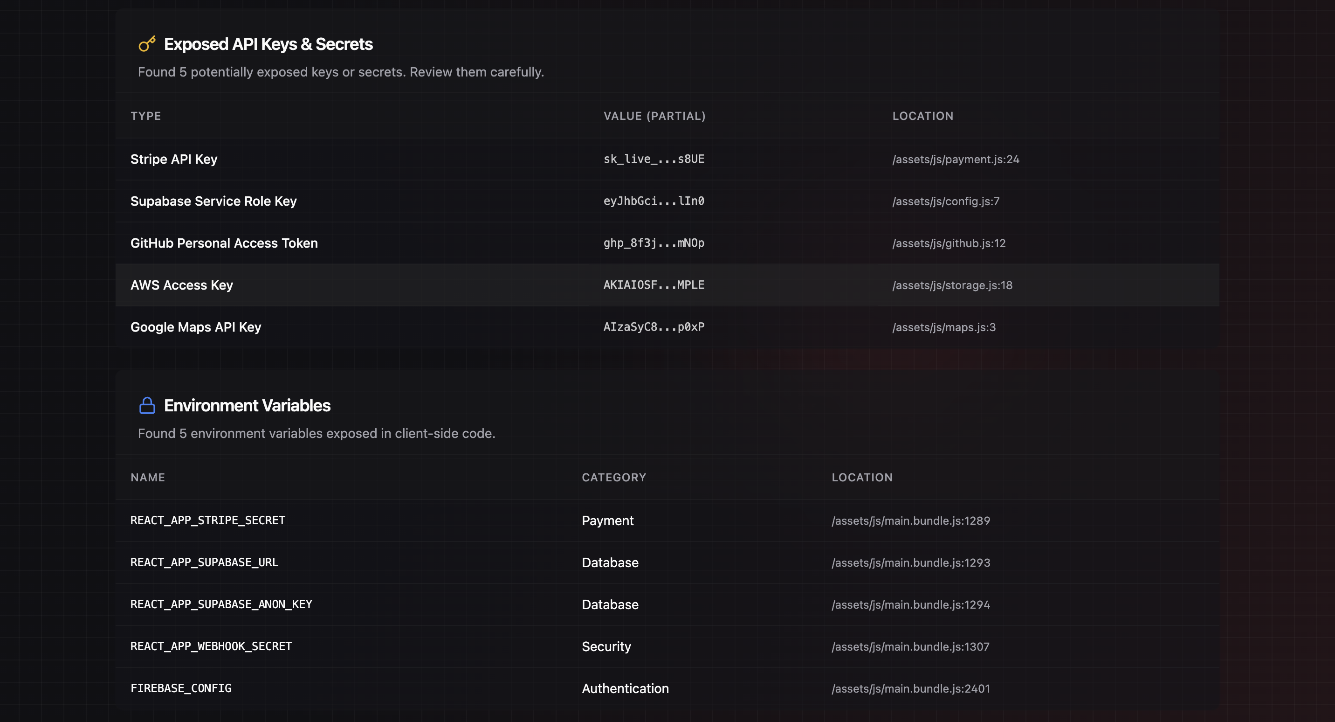Select REACT_APP_STRIPE_SECRET variable row
1335x722 pixels.
point(207,520)
